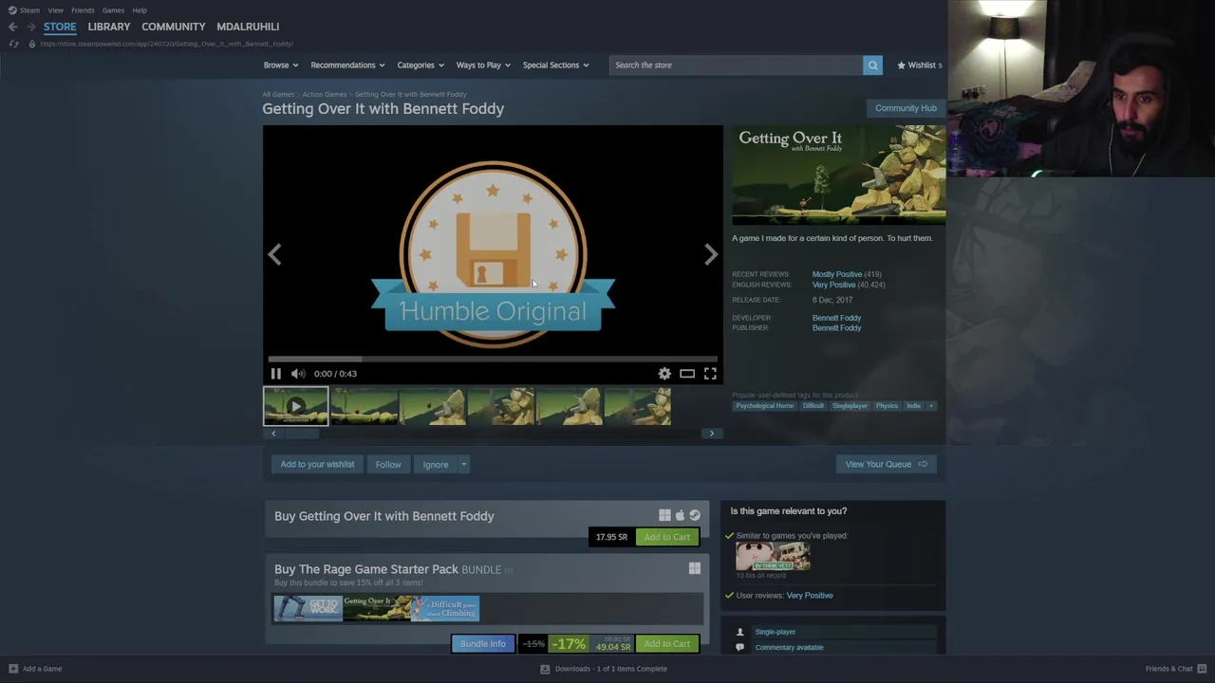This screenshot has width=1215, height=683.
Task: Switch to the LIBRARY tab
Action: click(x=109, y=27)
